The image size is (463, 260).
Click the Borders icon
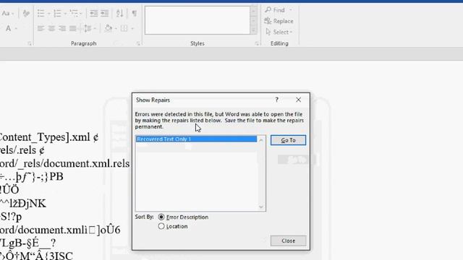[124, 29]
